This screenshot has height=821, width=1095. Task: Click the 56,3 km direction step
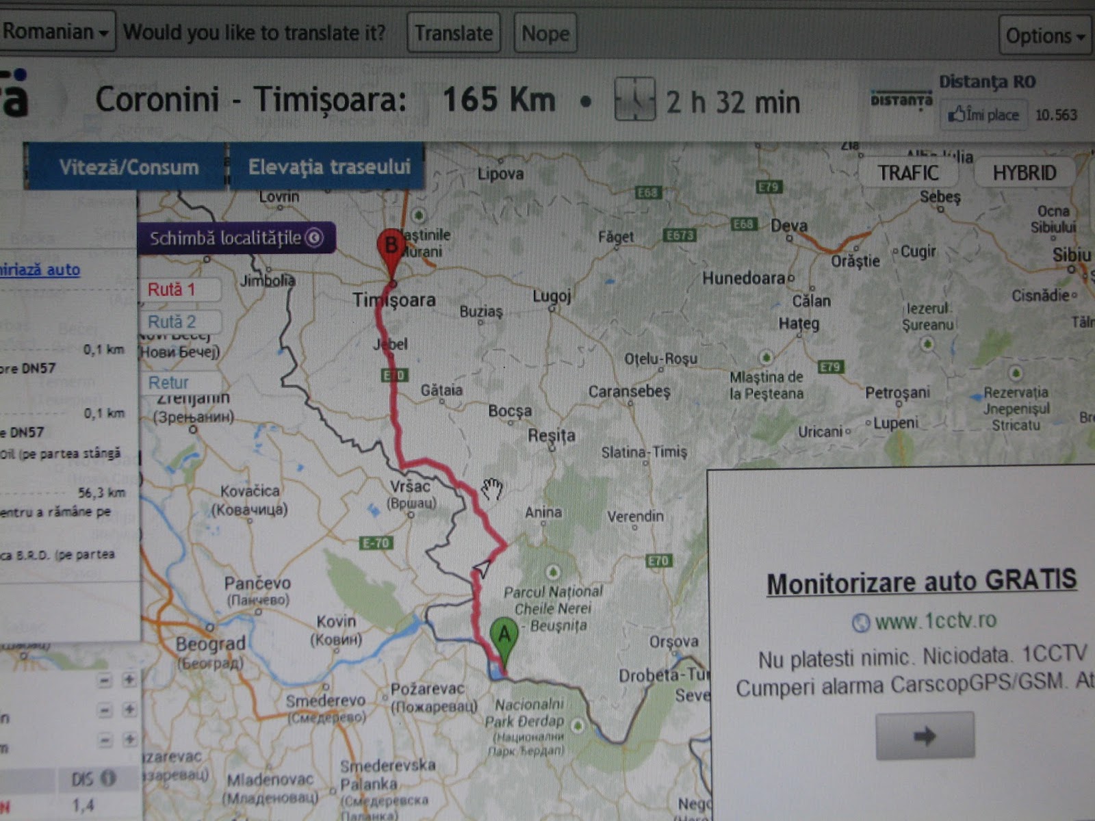pos(101,493)
